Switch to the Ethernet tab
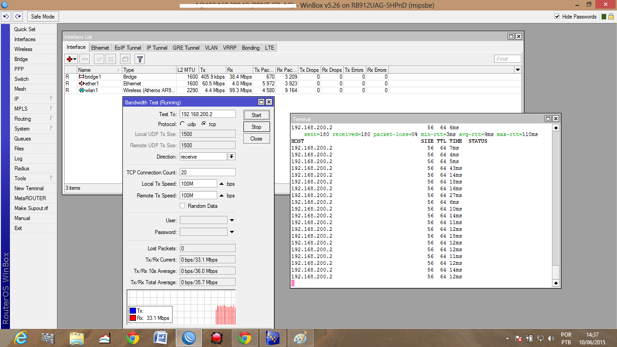Image resolution: width=617 pixels, height=347 pixels. [100, 47]
